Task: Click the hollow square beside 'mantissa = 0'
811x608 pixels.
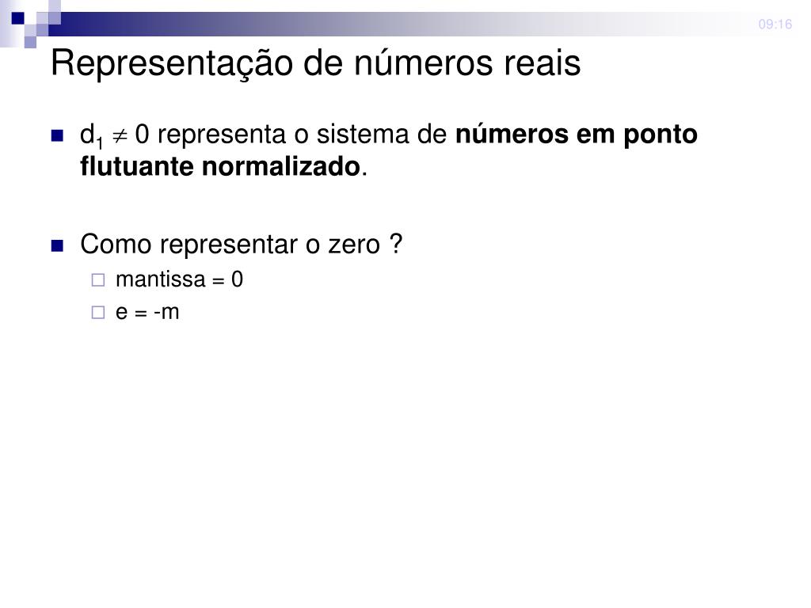Action: (97, 280)
